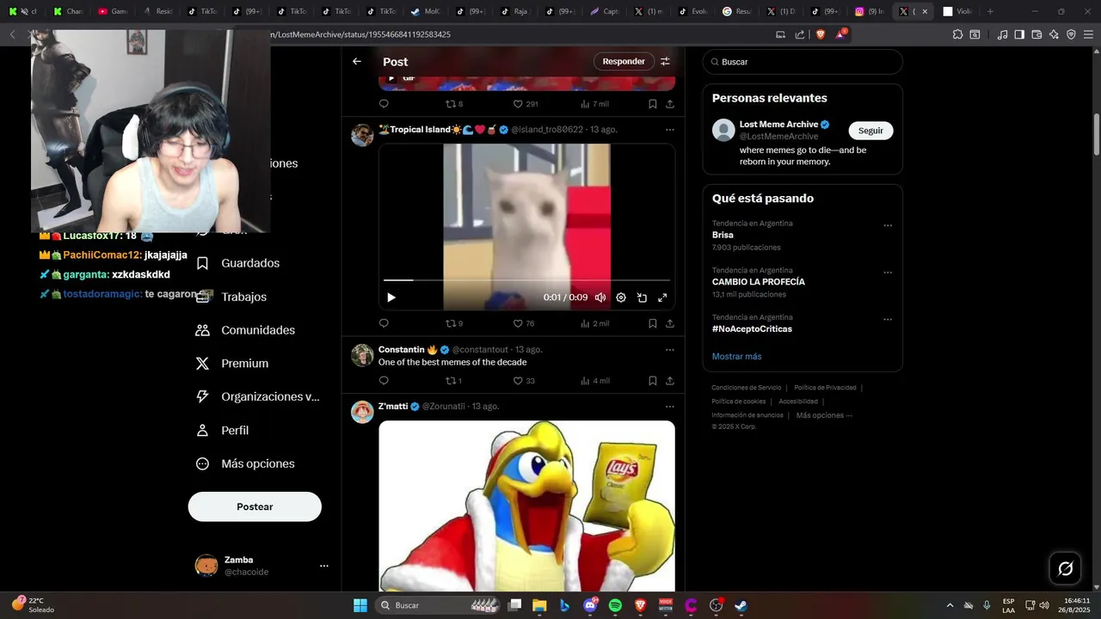The image size is (1101, 619).
Task: Share Constantin's post
Action: pos(670,380)
